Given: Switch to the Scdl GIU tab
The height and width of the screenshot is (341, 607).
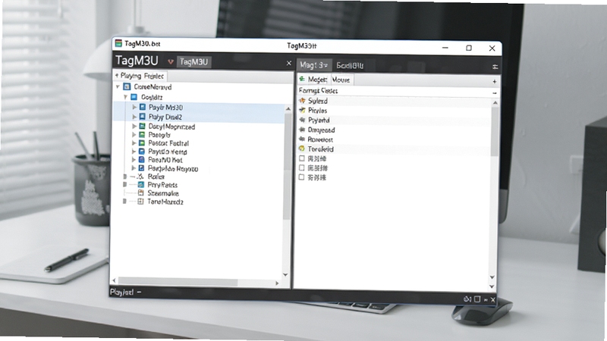Looking at the screenshot, I should [350, 66].
